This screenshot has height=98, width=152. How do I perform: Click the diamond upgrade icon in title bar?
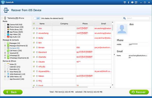click(x=125, y=3)
